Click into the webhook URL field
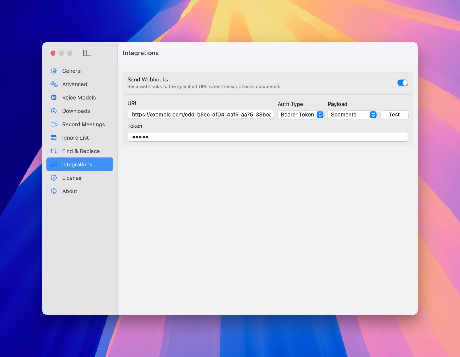Viewport: 460px width, 357px height. [201, 115]
